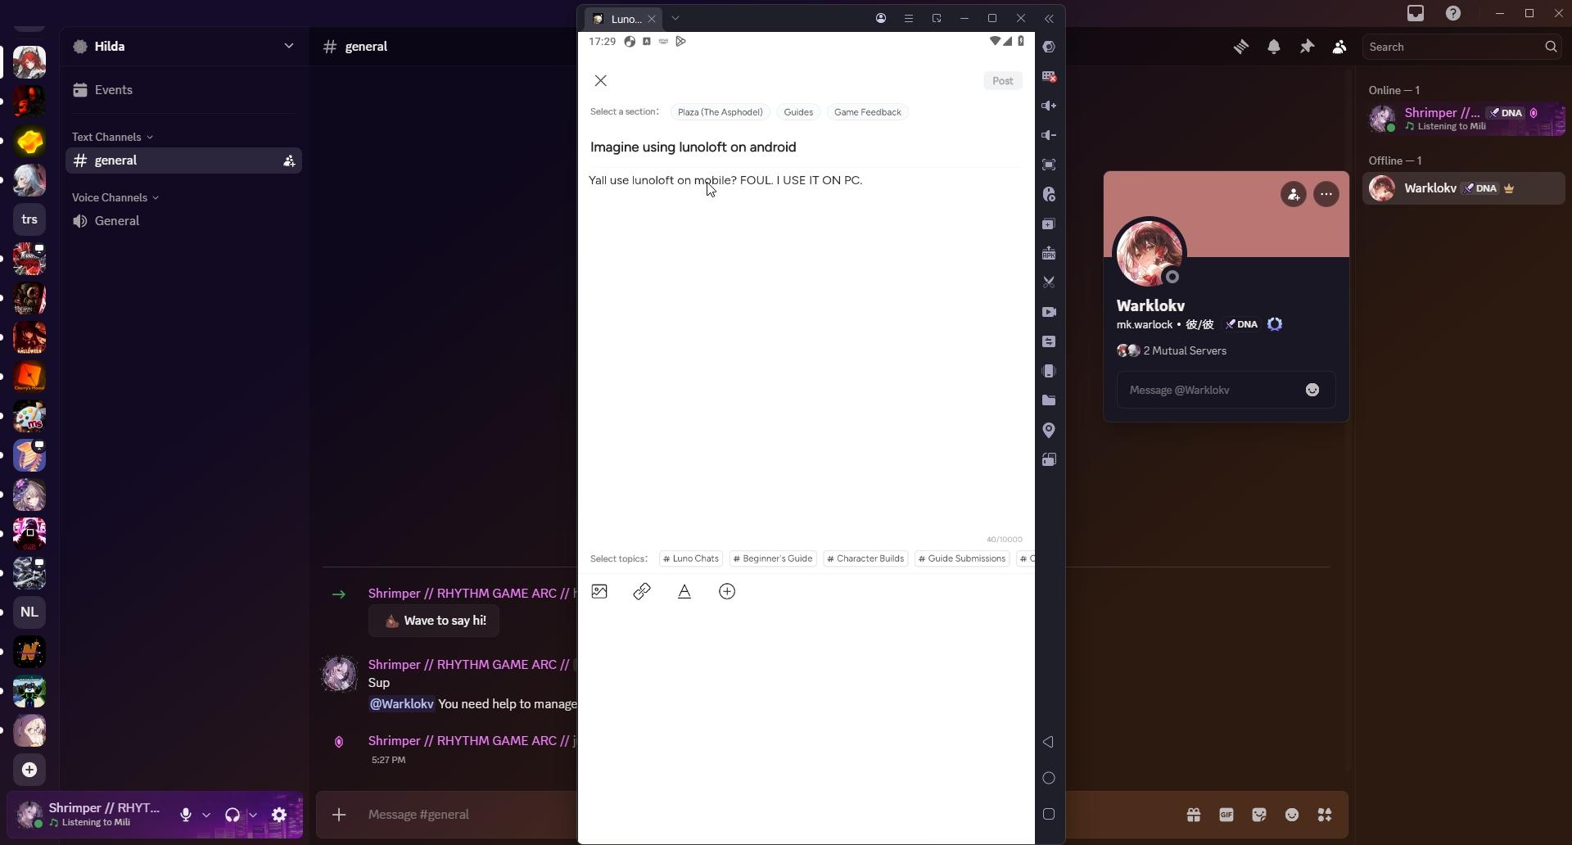Viewport: 1572px width, 845px height.
Task: Open the text formatting icon in post editor
Action: pos(684,592)
